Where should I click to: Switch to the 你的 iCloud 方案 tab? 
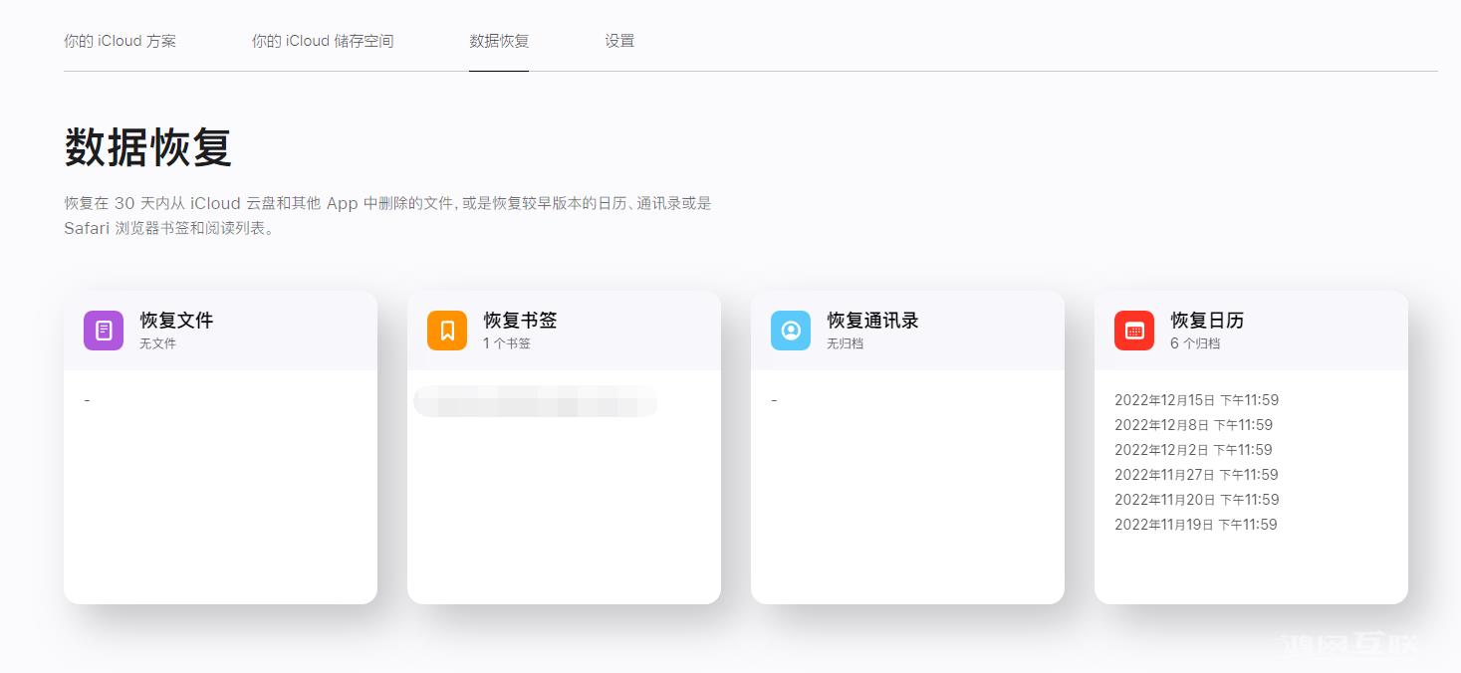pos(120,41)
